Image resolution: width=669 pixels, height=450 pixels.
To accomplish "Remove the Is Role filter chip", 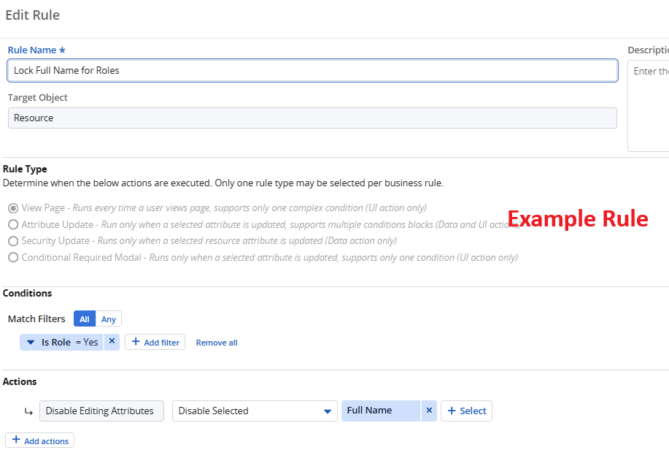I will (x=112, y=341).
